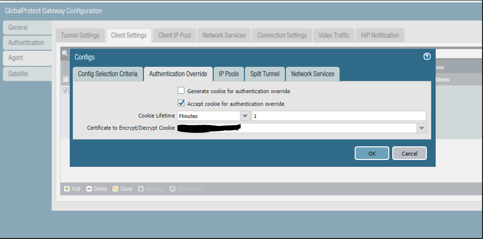Click the Cookie Lifetime label
The width and height of the screenshot is (483, 239).
[x=156, y=116]
